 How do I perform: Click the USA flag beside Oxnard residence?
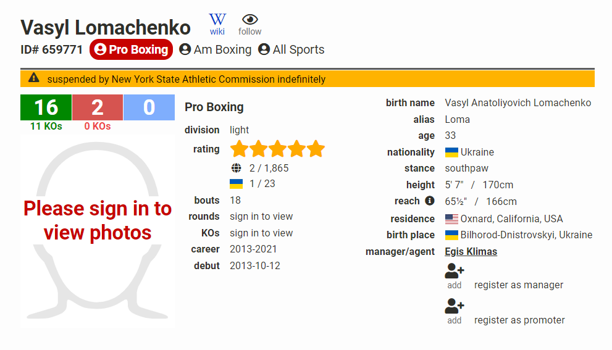[451, 219]
